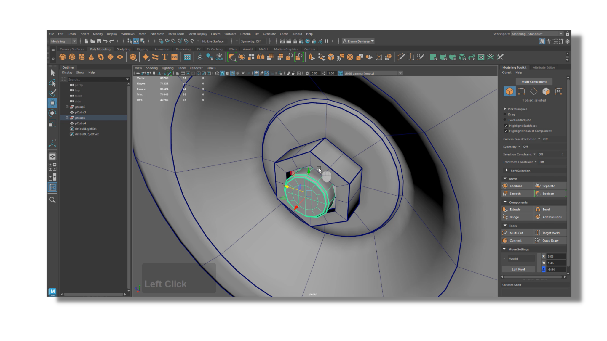Create a polygon disc from the shelf
Screen dimensions: 607x341
(x=120, y=57)
